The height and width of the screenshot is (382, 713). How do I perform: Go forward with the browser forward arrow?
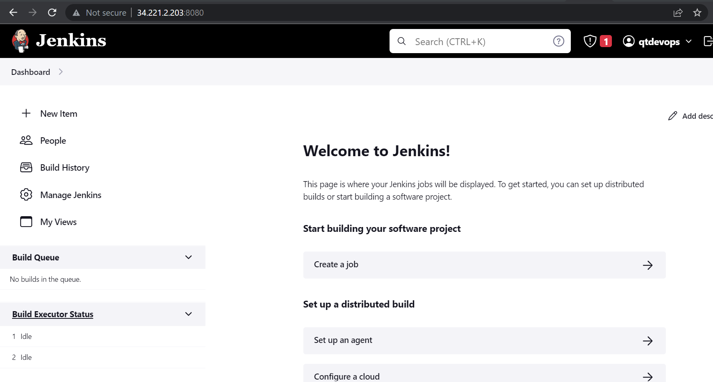pyautogui.click(x=33, y=12)
